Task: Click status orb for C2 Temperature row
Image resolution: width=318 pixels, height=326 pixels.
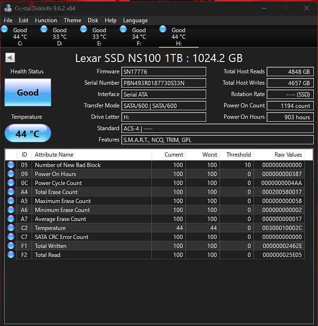Action: pyautogui.click(x=11, y=228)
